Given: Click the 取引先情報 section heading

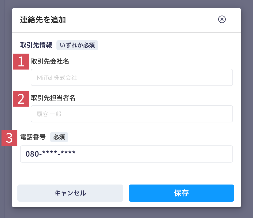Looking at the screenshot, I should coord(36,45).
